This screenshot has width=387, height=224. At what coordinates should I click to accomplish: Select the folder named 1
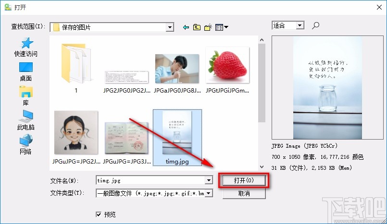coord(76,68)
